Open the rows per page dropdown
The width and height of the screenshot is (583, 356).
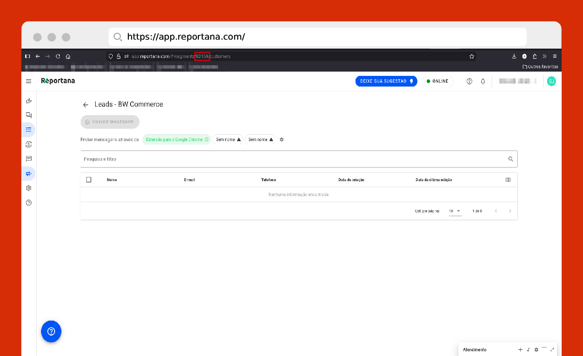pyautogui.click(x=455, y=211)
